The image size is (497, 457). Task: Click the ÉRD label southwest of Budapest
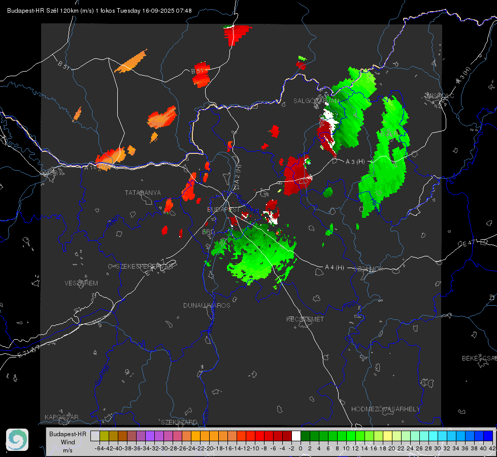click(208, 232)
